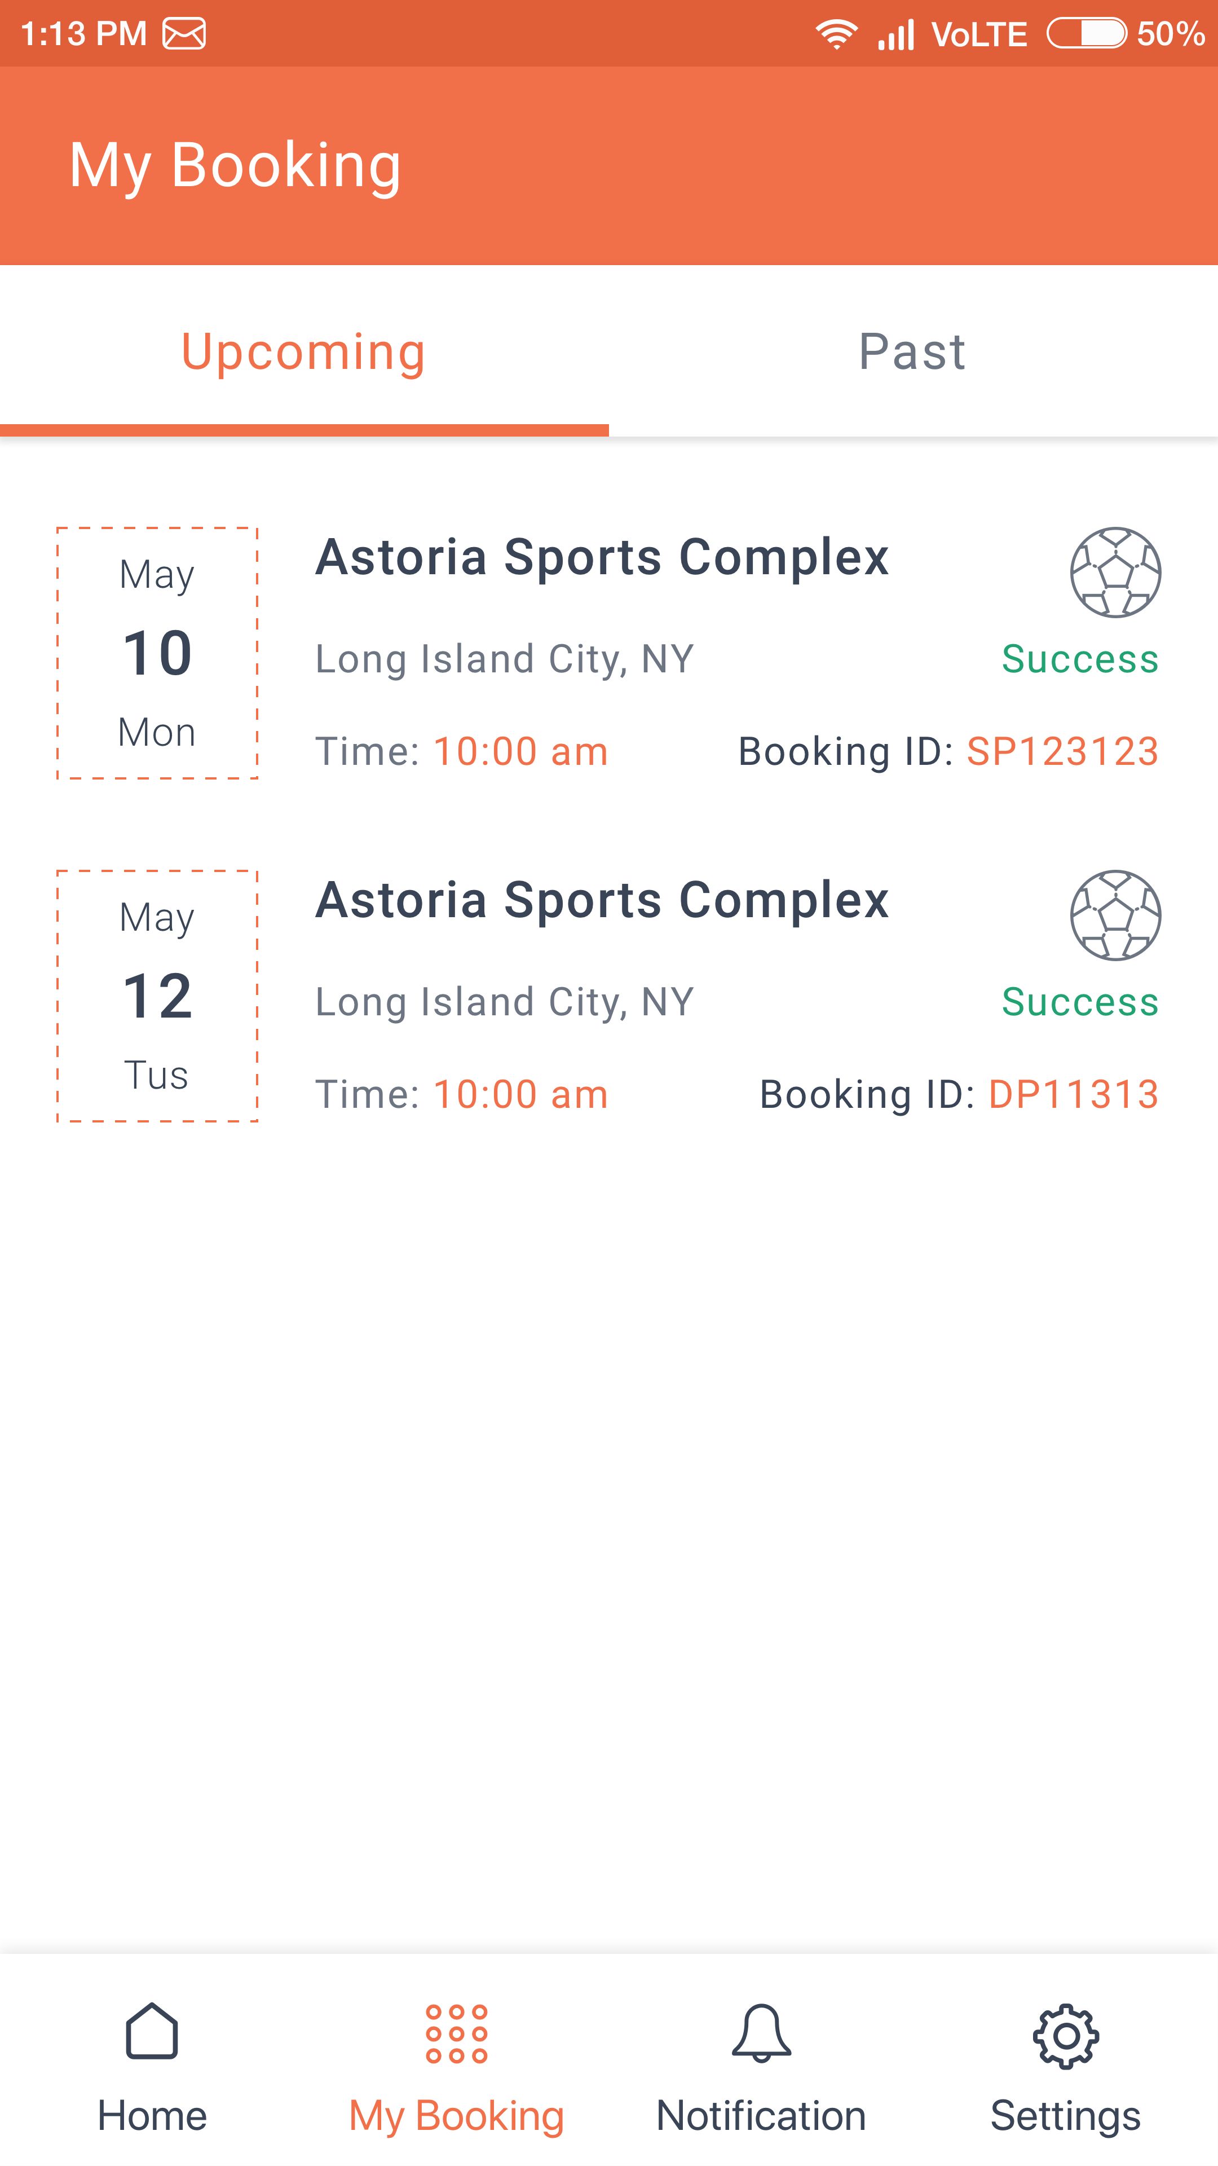
Task: Tap the Wi-Fi icon in status bar
Action: [x=836, y=34]
